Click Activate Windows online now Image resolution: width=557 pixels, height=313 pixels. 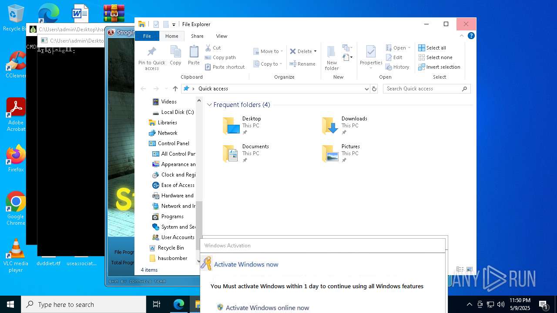pos(267,308)
